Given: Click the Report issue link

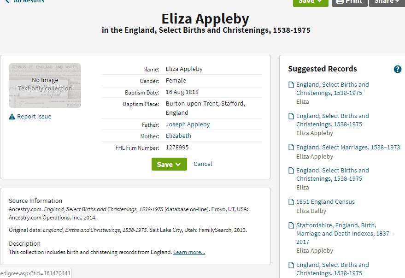Looking at the screenshot, I should click(x=34, y=117).
